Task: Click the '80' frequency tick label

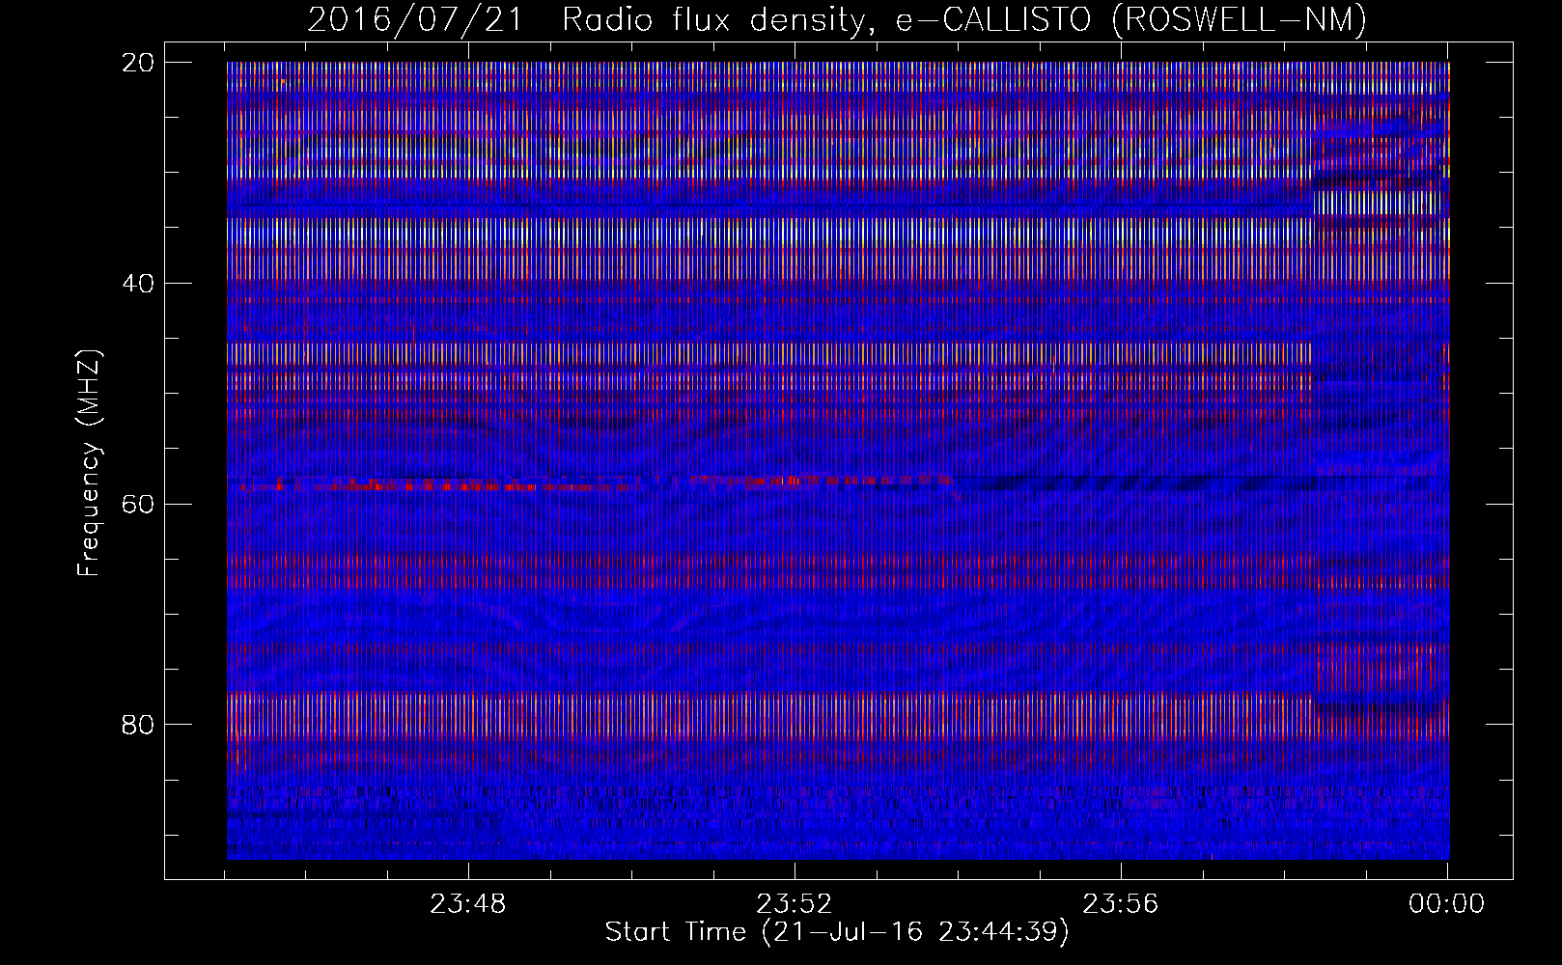Action: tap(139, 725)
